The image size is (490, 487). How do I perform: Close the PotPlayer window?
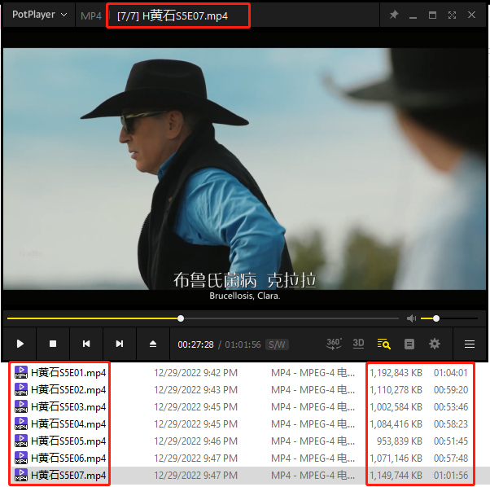pyautogui.click(x=471, y=15)
